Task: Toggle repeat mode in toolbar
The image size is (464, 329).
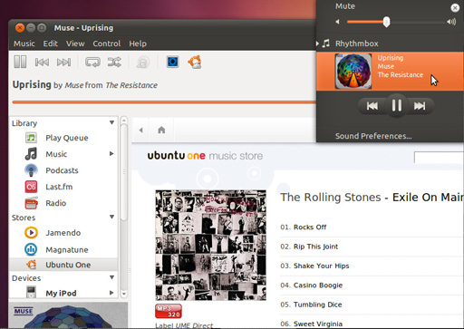Action: tap(92, 63)
